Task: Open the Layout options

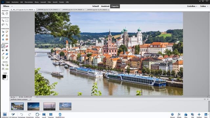Action: 44,115
